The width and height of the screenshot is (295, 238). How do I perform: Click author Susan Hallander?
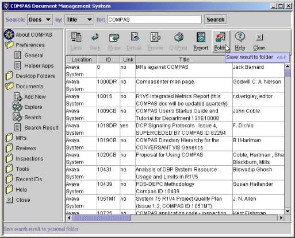tap(253, 184)
